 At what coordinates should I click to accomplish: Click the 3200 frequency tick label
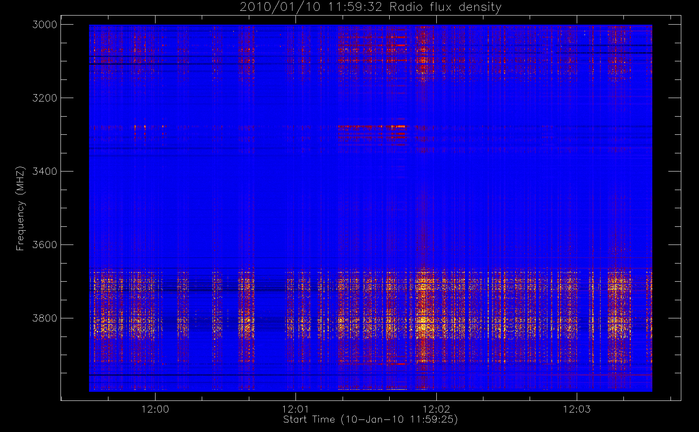click(45, 98)
